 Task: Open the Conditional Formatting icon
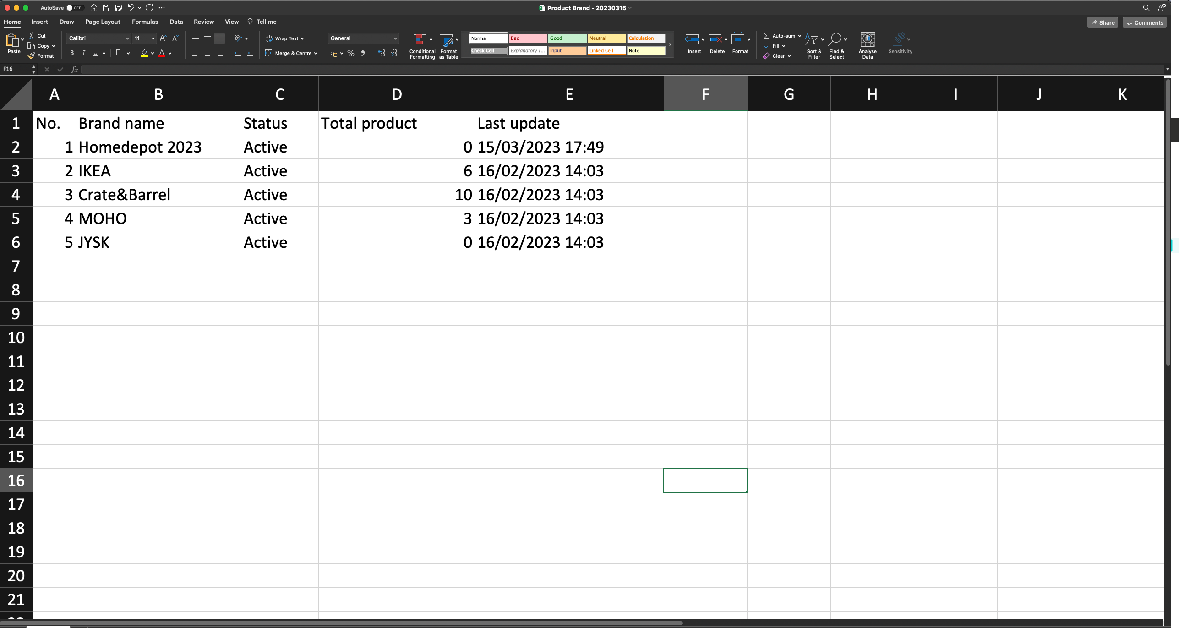(x=420, y=40)
